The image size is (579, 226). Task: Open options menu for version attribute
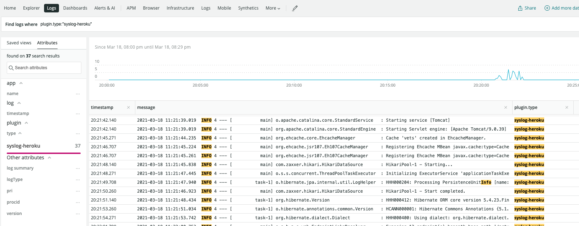click(x=78, y=214)
